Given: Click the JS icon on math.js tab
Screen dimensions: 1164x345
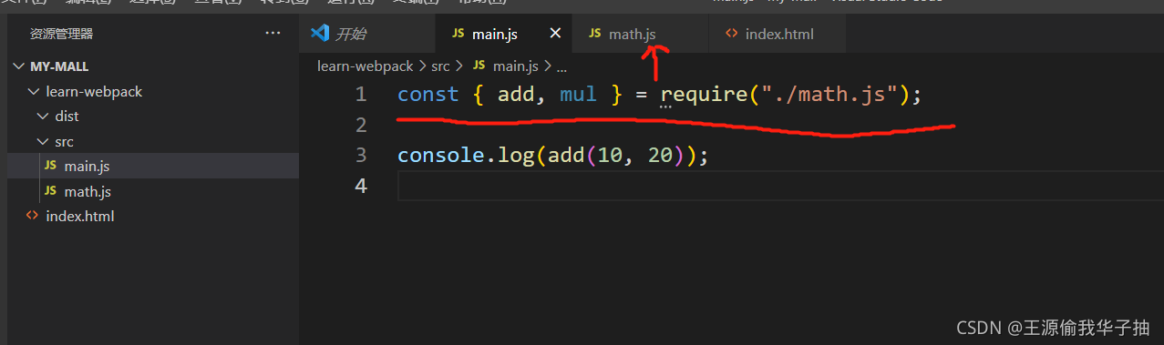Looking at the screenshot, I should [594, 34].
